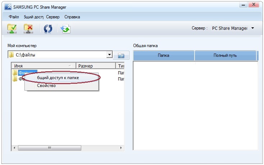
Task: Open the Справка menu
Action: tap(72, 17)
